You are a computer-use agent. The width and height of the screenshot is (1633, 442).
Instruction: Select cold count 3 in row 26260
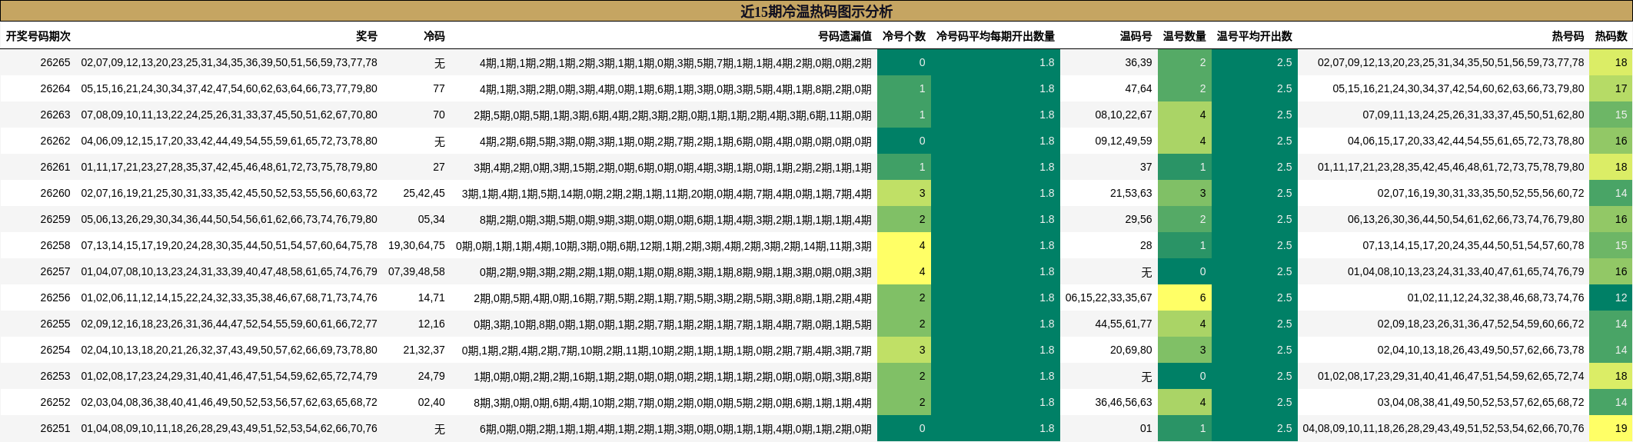tap(904, 193)
